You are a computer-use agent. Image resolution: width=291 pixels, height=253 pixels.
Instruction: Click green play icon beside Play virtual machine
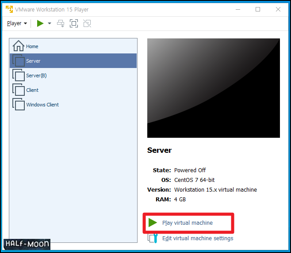tap(153, 223)
